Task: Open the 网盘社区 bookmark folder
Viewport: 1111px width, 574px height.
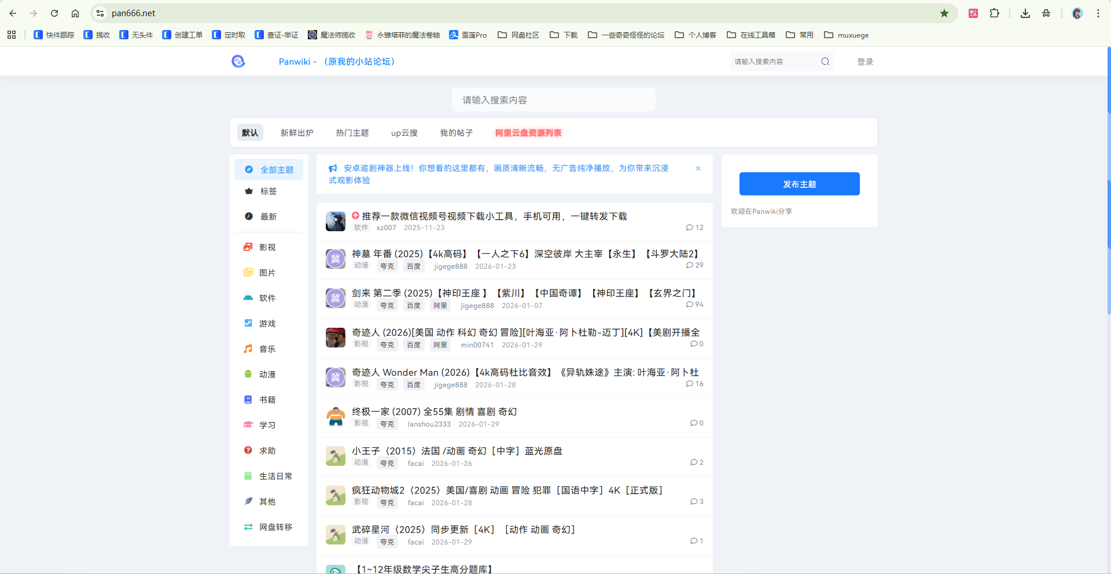Action: pos(518,35)
